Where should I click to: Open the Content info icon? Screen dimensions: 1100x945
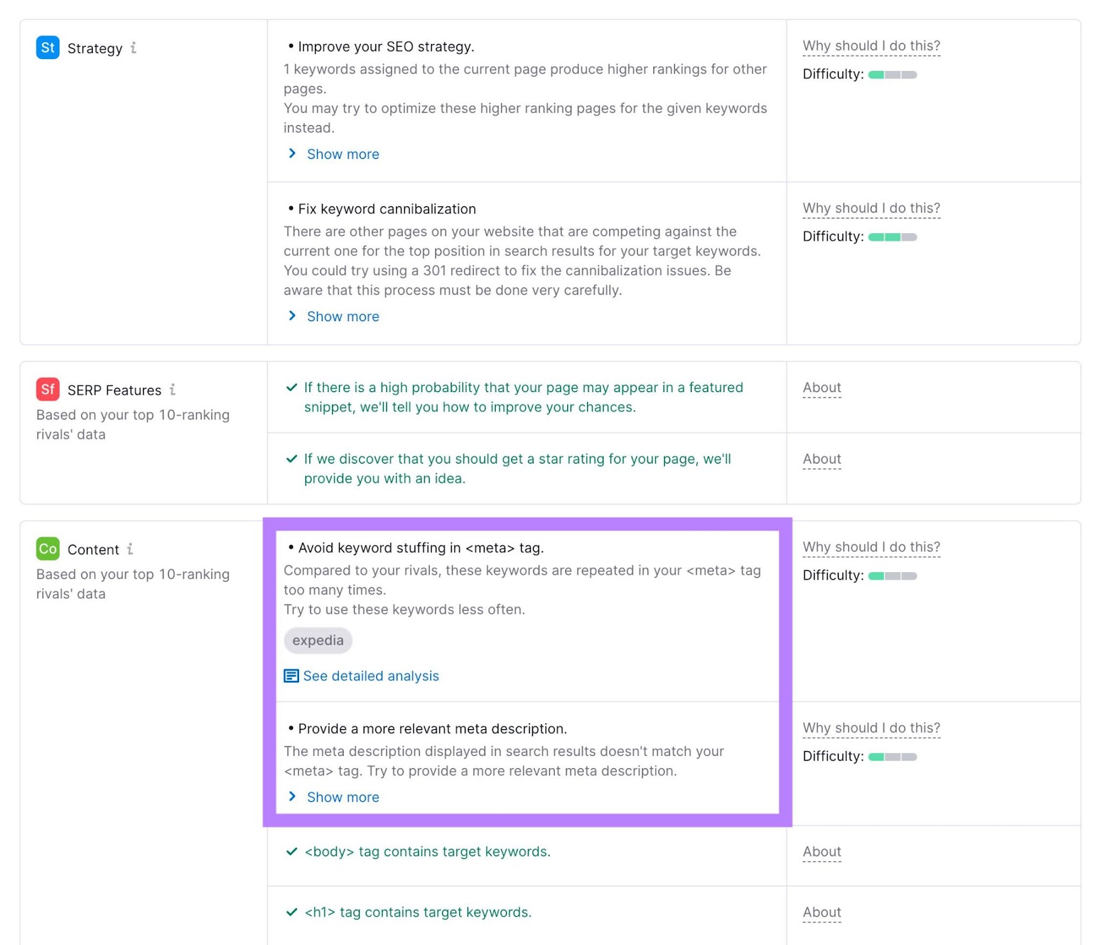(x=130, y=549)
